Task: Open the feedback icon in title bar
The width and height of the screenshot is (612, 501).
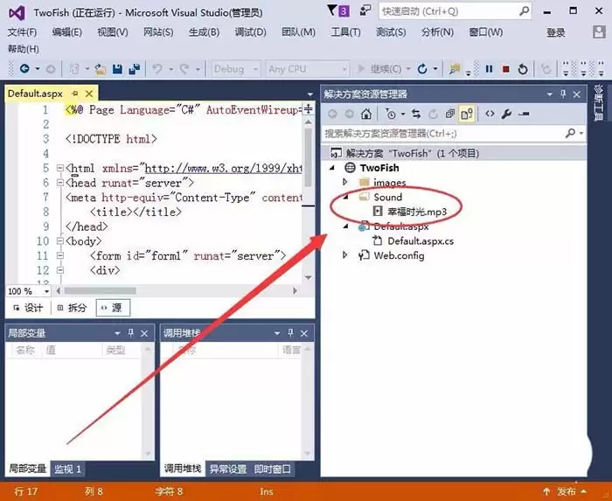Action: click(365, 10)
